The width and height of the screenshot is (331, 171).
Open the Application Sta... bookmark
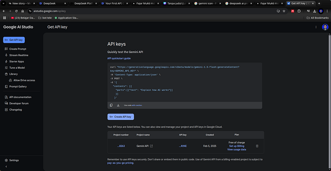pos(67,18)
